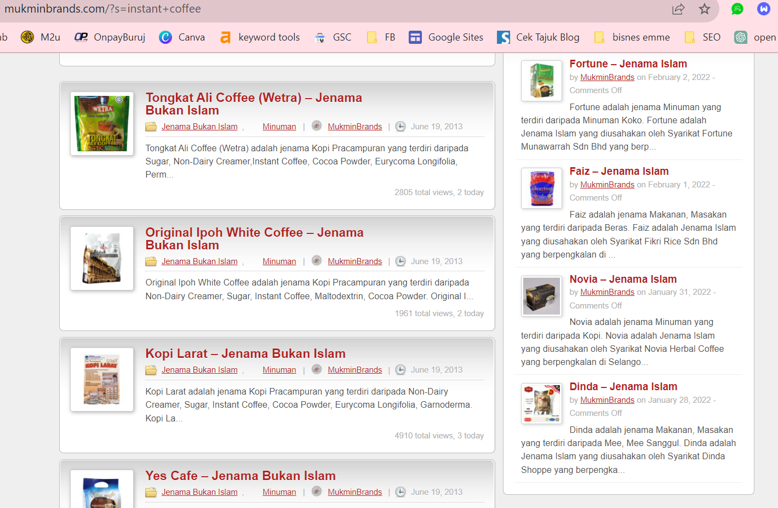Click the share page icon in address bar
The height and width of the screenshot is (508, 778).
(678, 9)
